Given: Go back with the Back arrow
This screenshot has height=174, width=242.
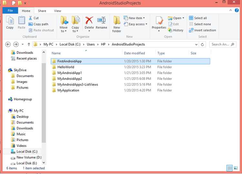Looking at the screenshot, I should [x=8, y=44].
